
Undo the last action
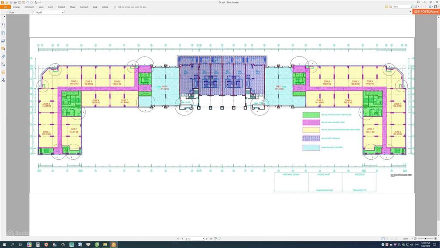pyautogui.click(x=27, y=2)
